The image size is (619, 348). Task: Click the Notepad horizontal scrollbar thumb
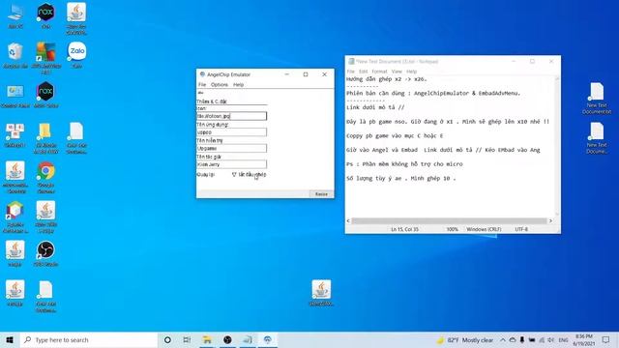(x=449, y=221)
